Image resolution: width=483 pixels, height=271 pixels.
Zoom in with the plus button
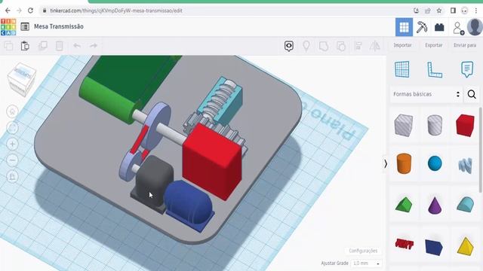coord(12,144)
